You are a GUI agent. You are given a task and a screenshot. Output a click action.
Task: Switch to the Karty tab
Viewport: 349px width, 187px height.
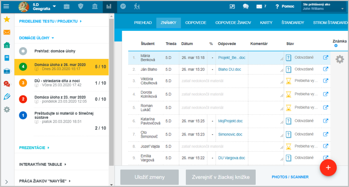point(266,23)
